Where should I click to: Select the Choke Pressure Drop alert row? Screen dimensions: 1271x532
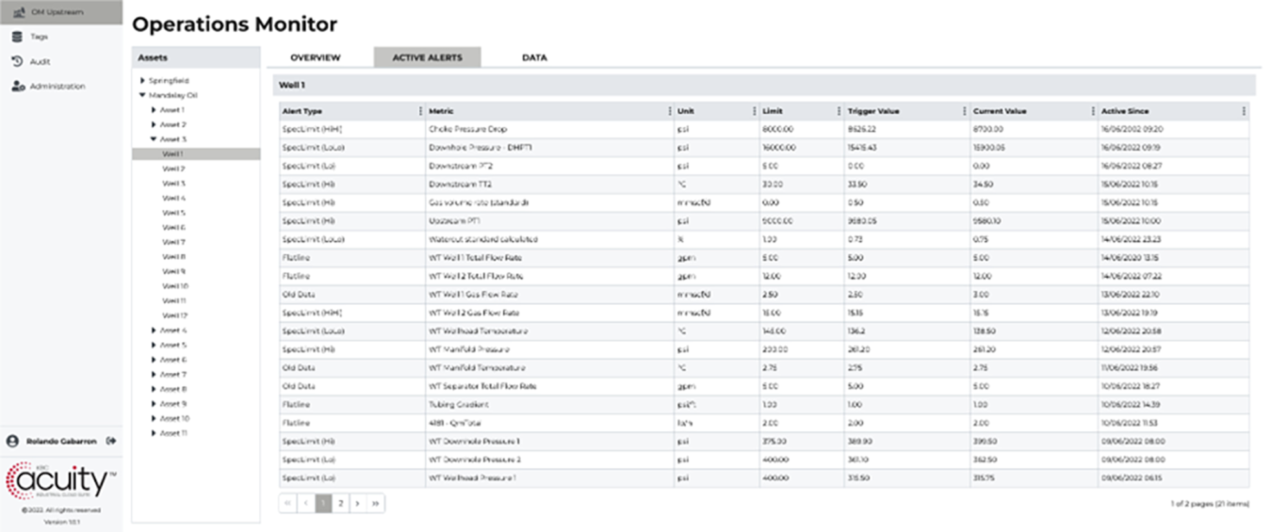point(468,129)
